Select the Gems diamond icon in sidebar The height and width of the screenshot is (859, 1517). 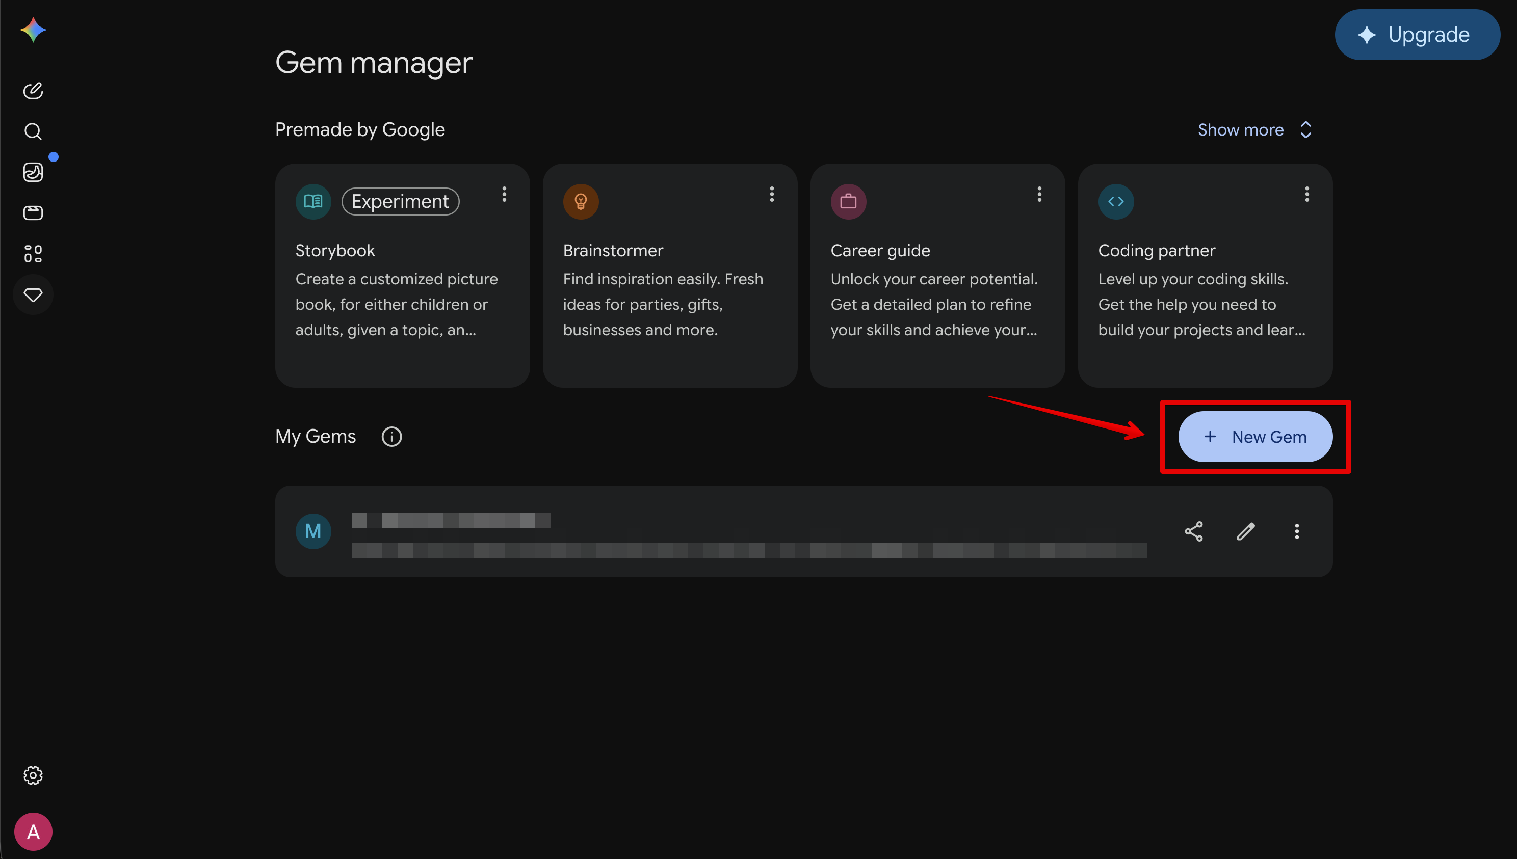point(33,294)
